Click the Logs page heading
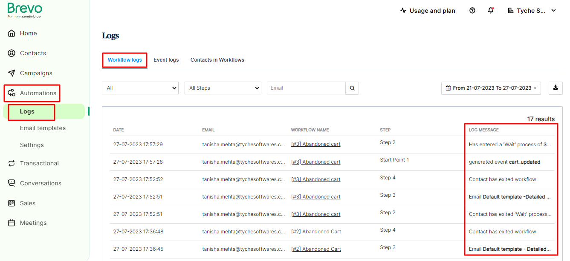Image resolution: width=570 pixels, height=261 pixels. tap(110, 36)
